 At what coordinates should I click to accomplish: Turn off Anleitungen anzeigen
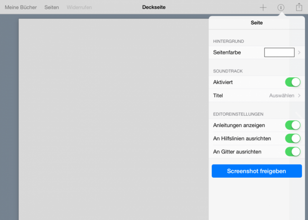click(x=293, y=125)
